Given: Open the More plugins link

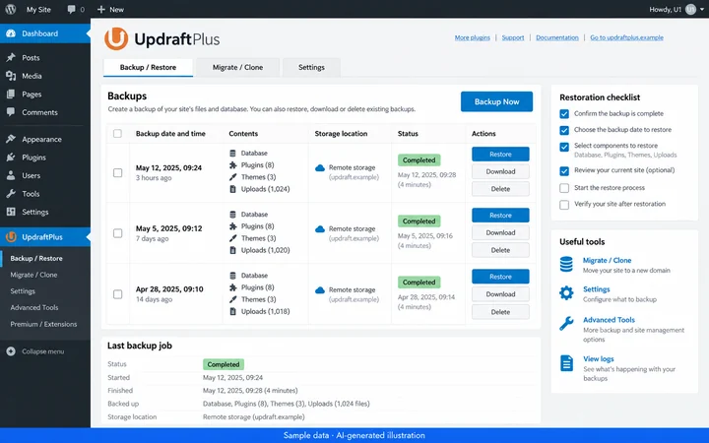Looking at the screenshot, I should [473, 37].
